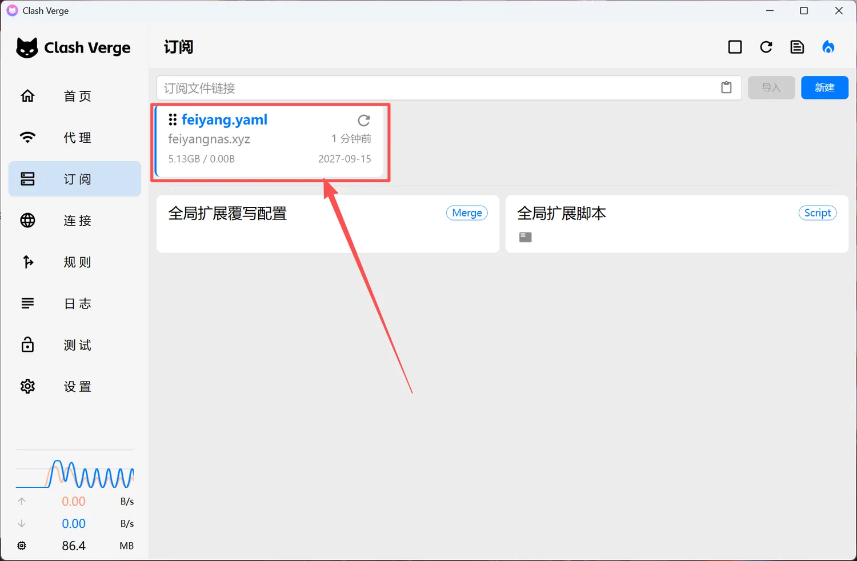
Task: Click the Script tag button
Action: (818, 213)
